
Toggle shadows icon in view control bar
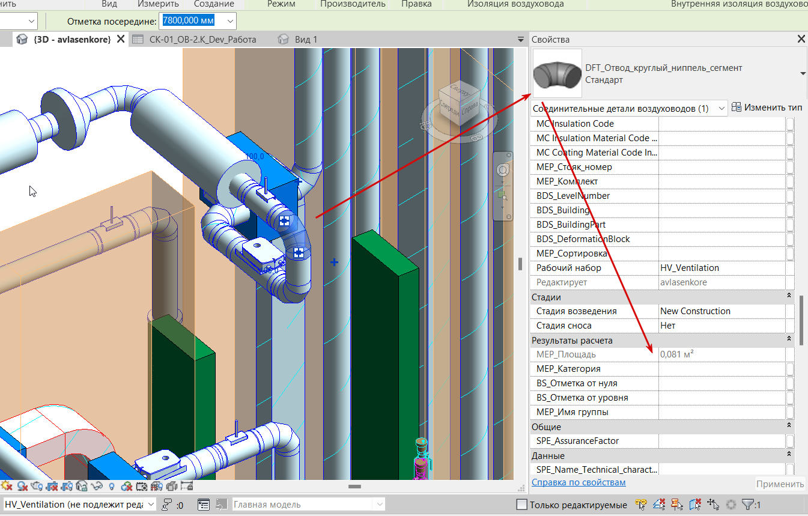[22, 486]
